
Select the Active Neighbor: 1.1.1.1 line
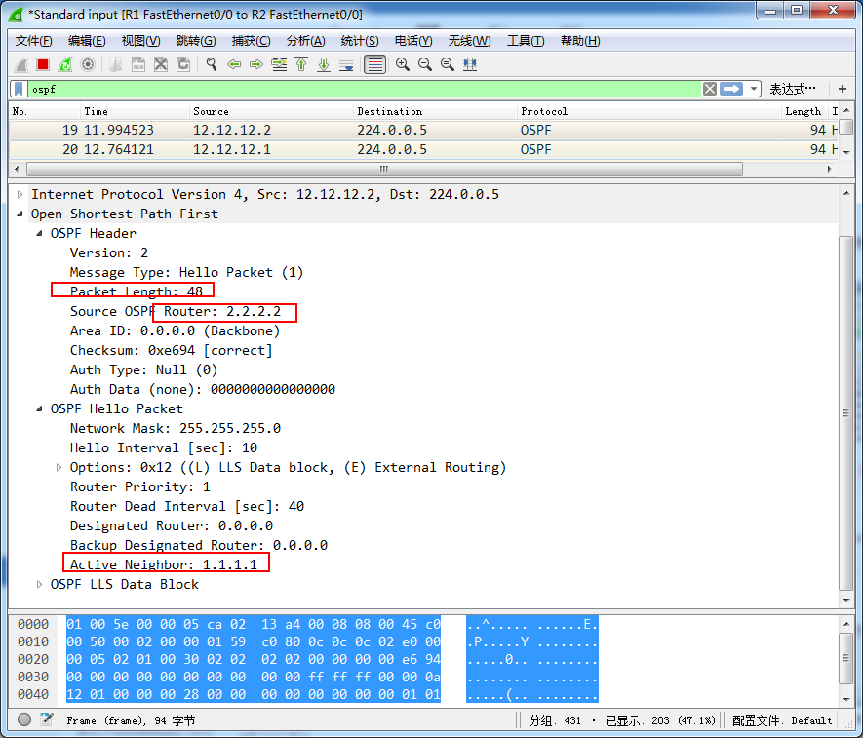tap(164, 564)
